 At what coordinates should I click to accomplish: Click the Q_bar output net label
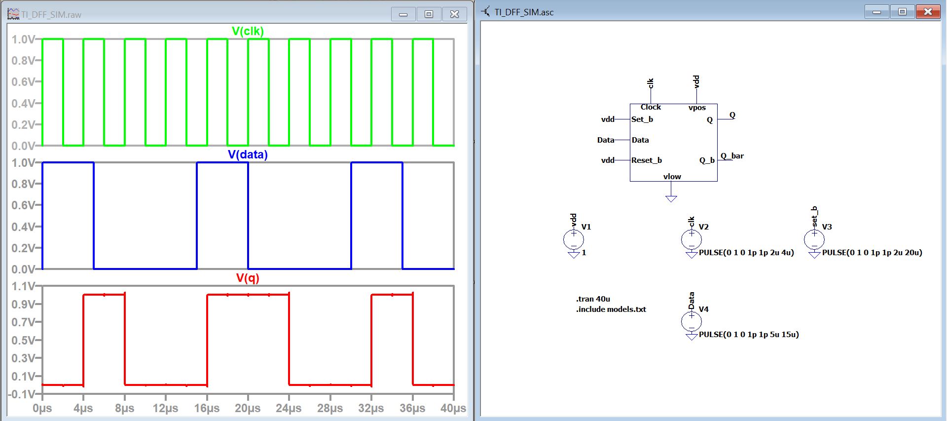click(x=732, y=156)
